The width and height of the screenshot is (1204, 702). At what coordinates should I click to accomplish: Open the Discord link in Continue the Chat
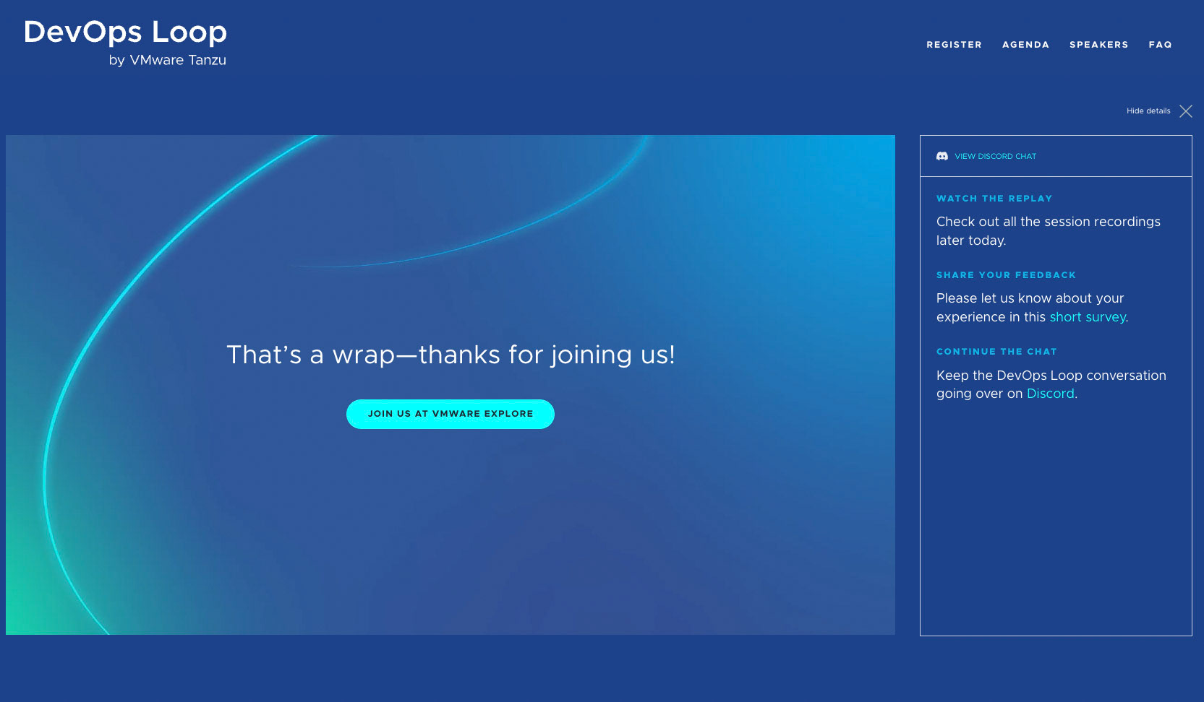pyautogui.click(x=1051, y=394)
